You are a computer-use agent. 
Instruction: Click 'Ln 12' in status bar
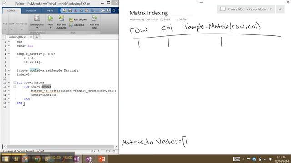point(96,151)
